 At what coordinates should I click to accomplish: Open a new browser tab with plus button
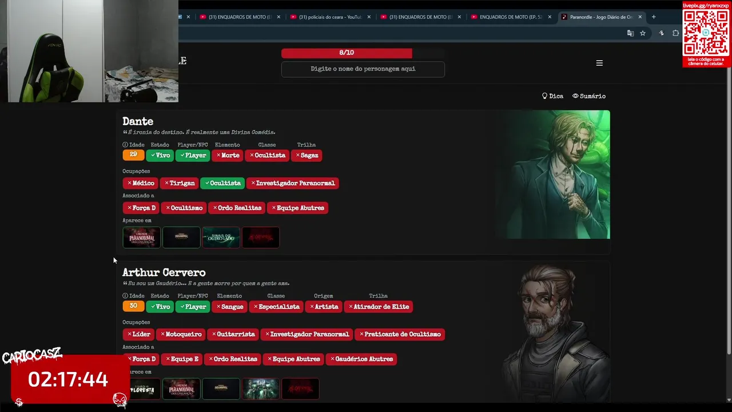click(x=654, y=17)
